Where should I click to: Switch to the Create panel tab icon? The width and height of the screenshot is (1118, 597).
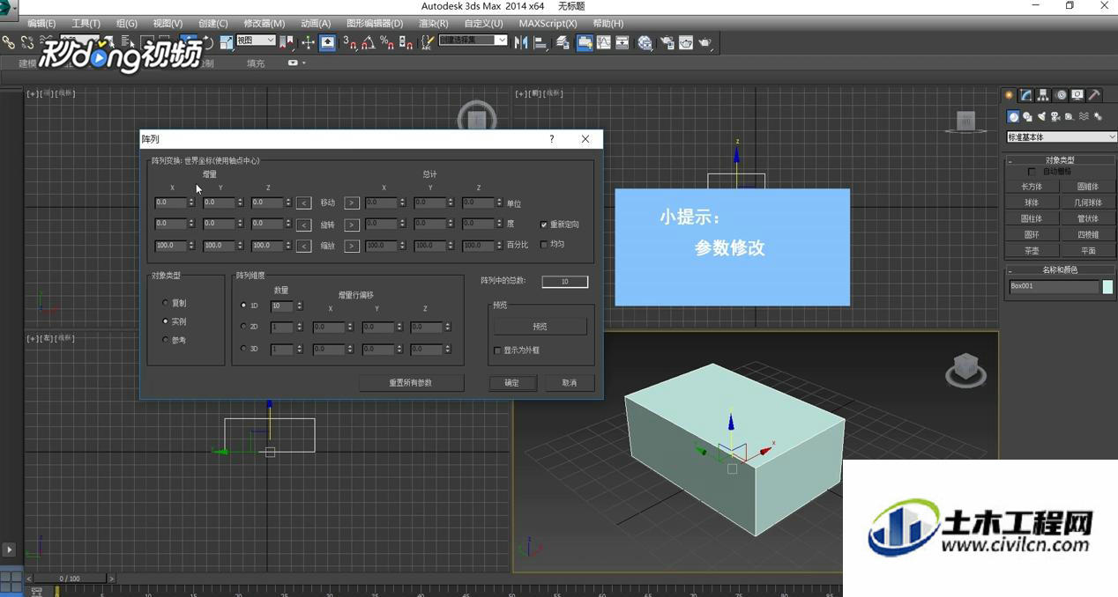[1010, 95]
